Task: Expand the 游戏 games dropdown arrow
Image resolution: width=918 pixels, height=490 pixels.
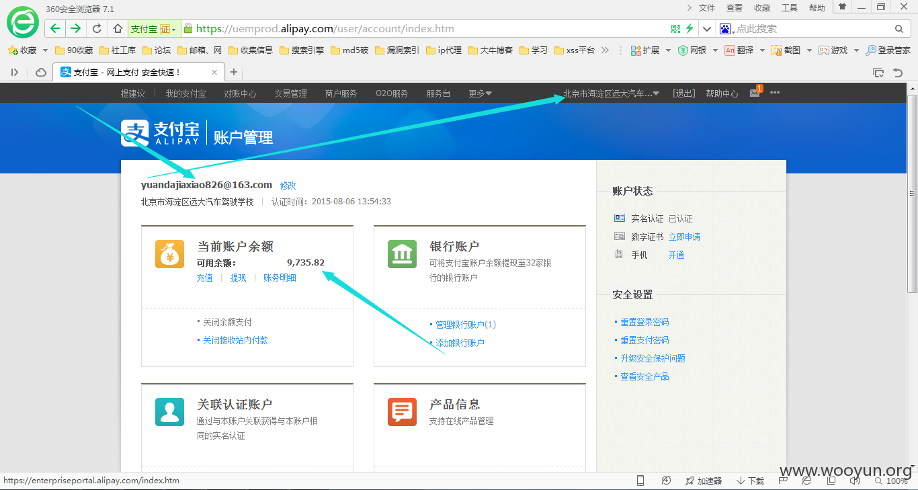Action: click(856, 50)
